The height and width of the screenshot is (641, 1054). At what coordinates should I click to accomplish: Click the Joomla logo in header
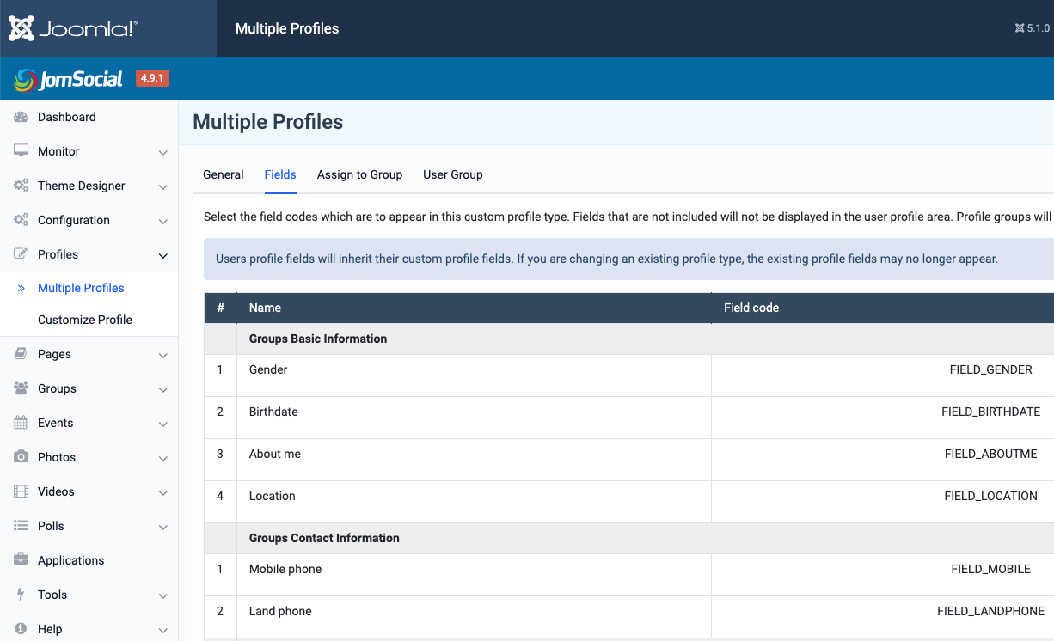point(73,28)
